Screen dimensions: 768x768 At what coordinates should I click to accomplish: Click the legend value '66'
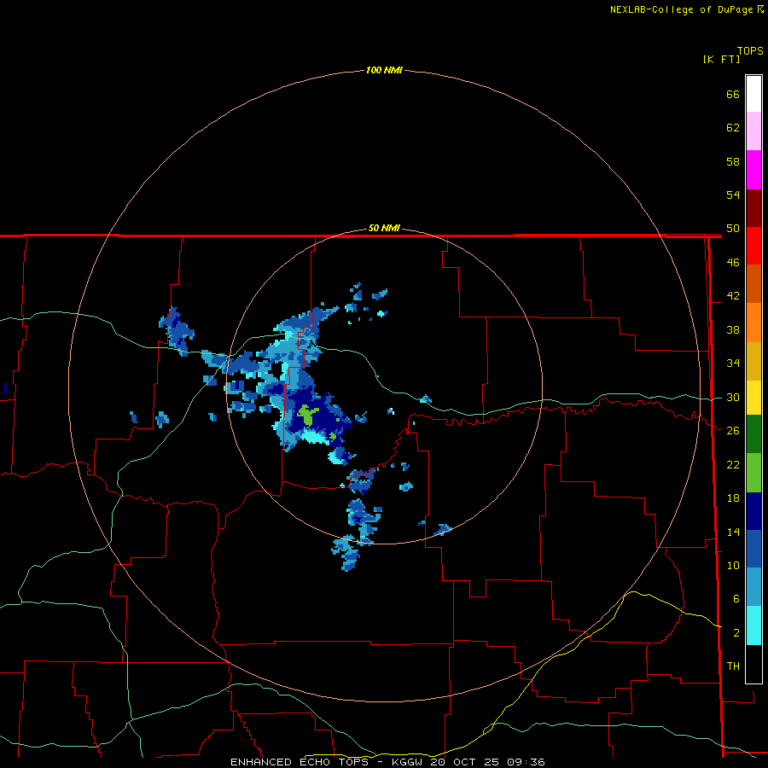pyautogui.click(x=733, y=94)
